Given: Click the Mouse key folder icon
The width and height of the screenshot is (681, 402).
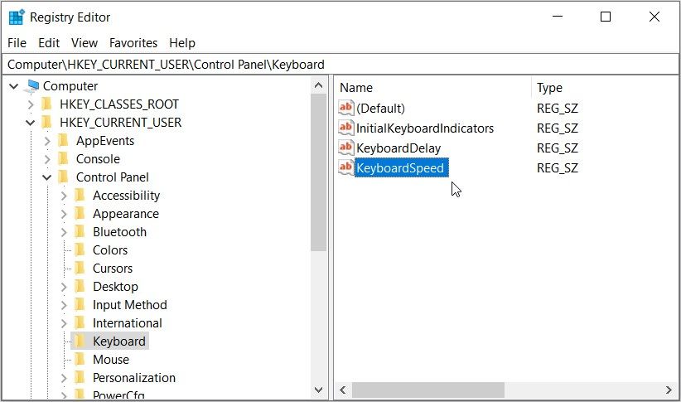Looking at the screenshot, I should (x=80, y=360).
